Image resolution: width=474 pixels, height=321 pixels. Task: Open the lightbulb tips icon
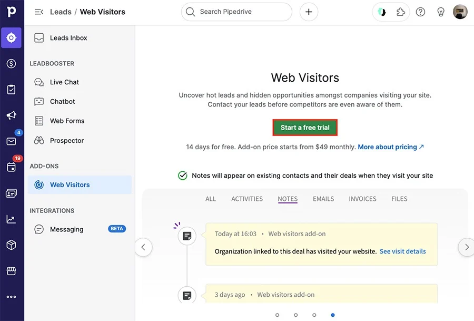[441, 12]
